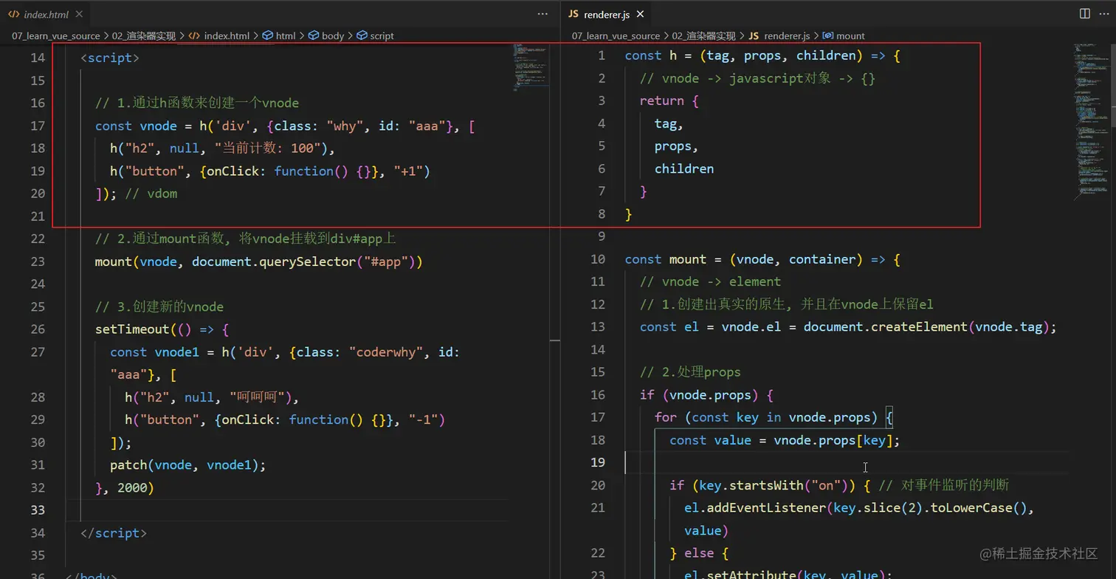Click the closing </script> tag on line 34
The height and width of the screenshot is (579, 1116).
tap(114, 533)
